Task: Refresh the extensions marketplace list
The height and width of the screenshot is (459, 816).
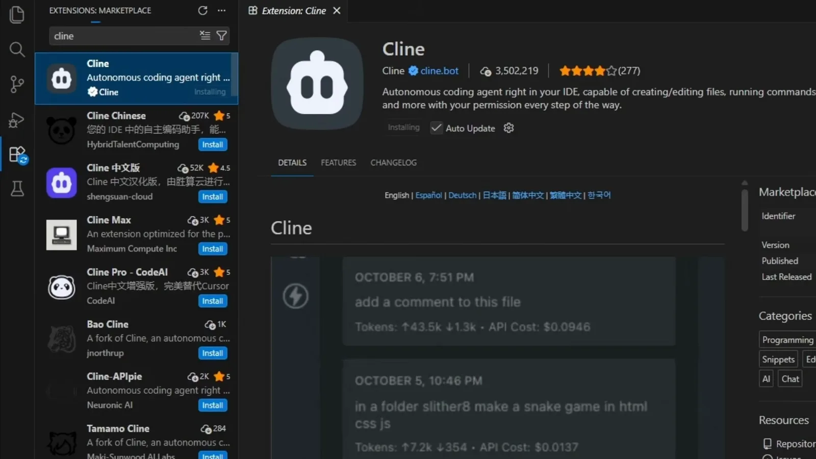Action: point(202,10)
